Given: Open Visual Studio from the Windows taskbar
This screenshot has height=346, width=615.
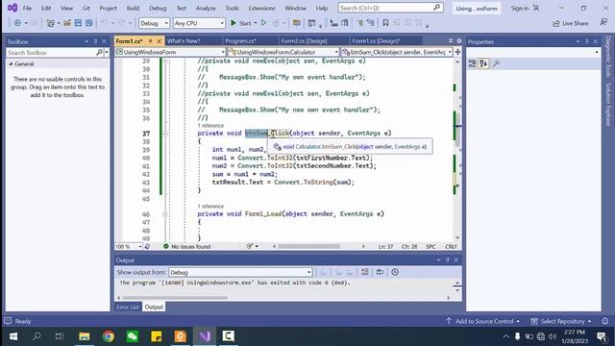Looking at the screenshot, I should click(x=205, y=336).
